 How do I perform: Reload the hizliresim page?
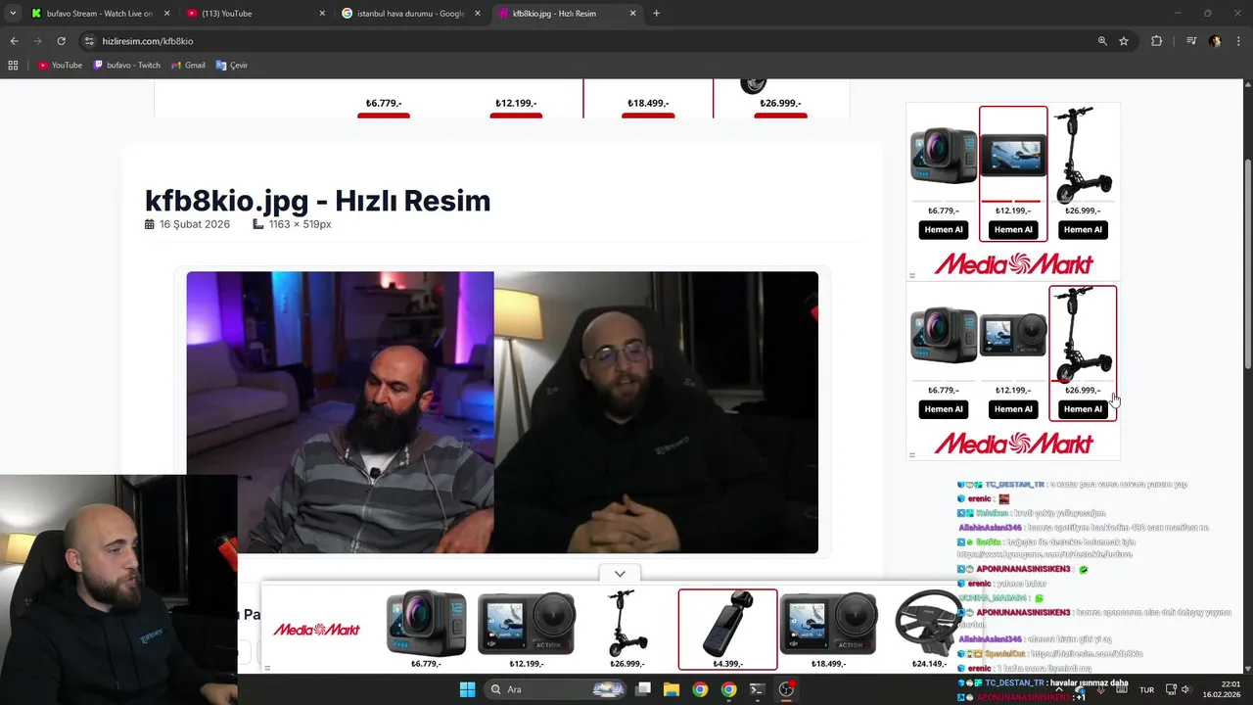(61, 41)
